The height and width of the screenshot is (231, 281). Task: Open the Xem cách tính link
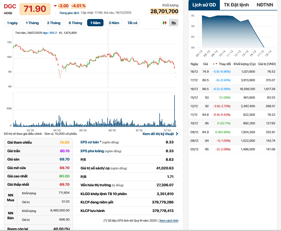[169, 221]
